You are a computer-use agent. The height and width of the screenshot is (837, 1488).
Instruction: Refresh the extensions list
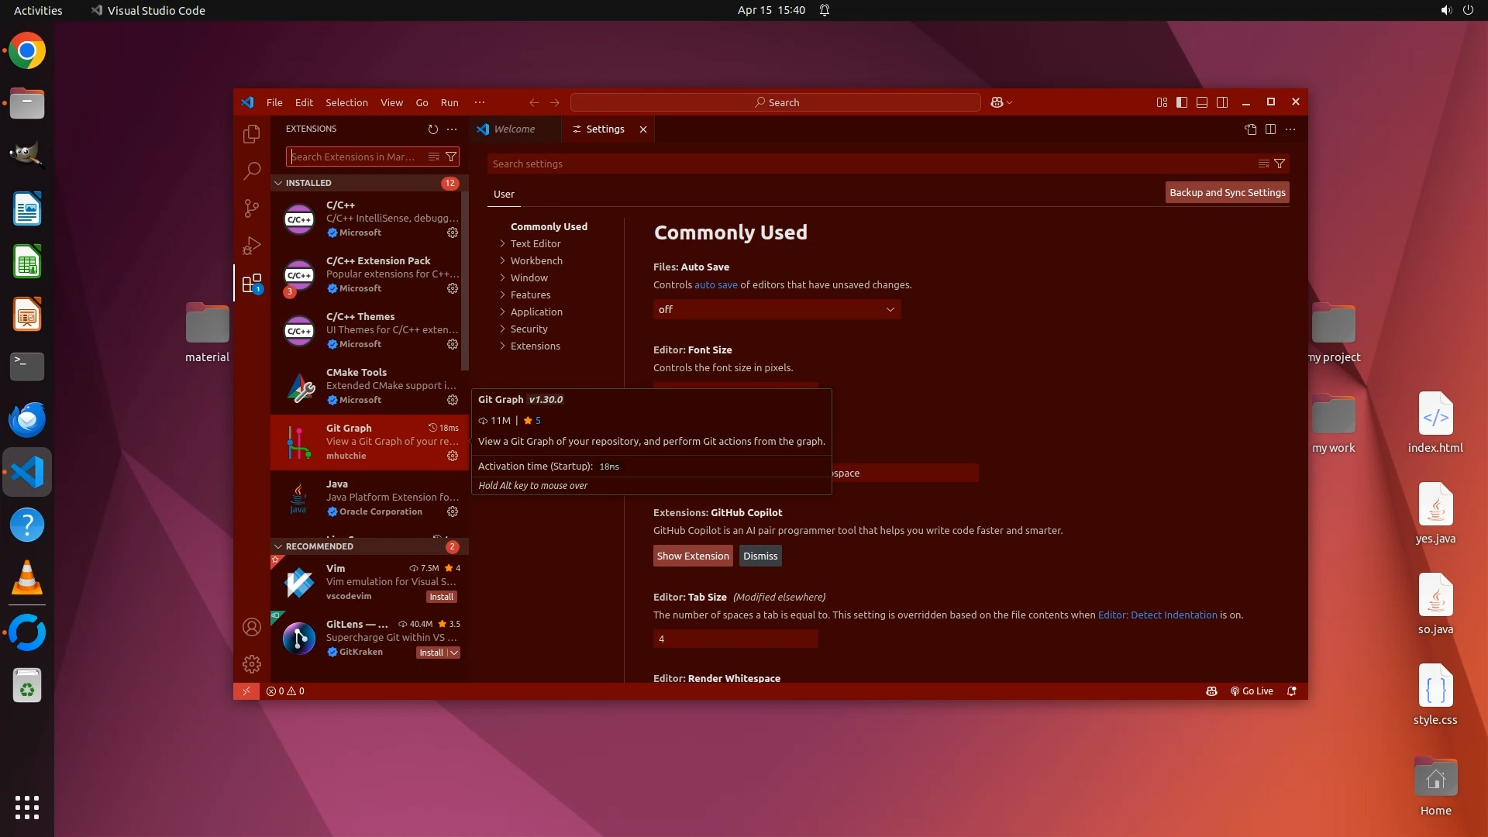click(432, 129)
